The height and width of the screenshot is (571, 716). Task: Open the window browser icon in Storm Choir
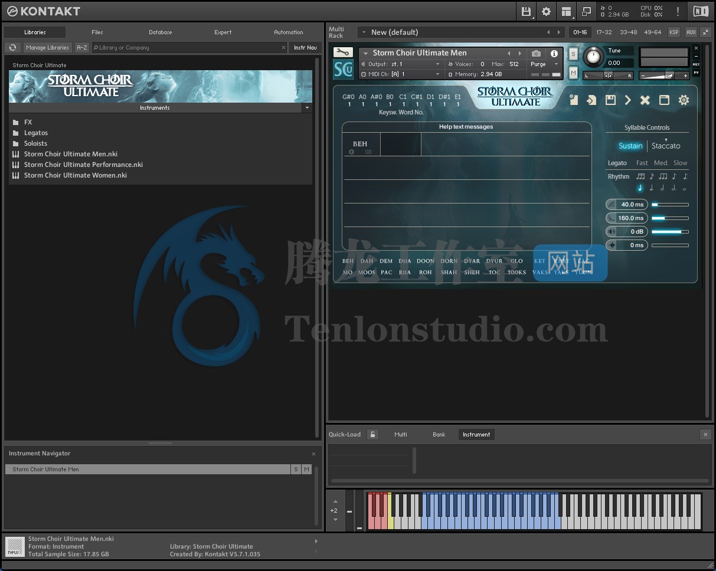[664, 100]
